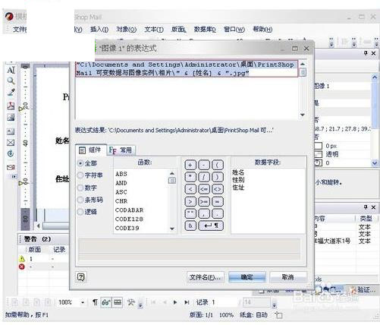Insert the double quotes operator
The height and width of the screenshot is (325, 380).
point(190,213)
